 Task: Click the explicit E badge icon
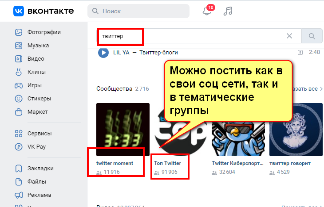coord(300,53)
